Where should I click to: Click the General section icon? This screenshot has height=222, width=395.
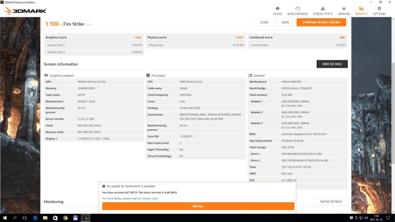click(250, 75)
